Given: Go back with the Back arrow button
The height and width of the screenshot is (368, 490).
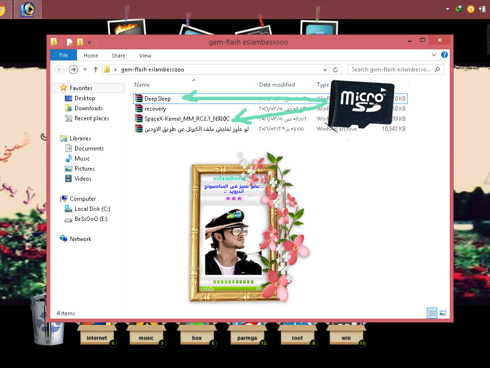Looking at the screenshot, I should tap(60, 69).
